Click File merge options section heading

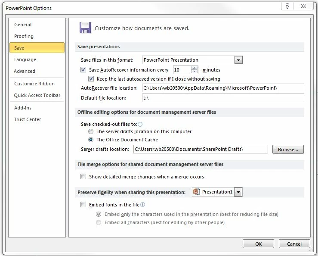[x=150, y=164]
